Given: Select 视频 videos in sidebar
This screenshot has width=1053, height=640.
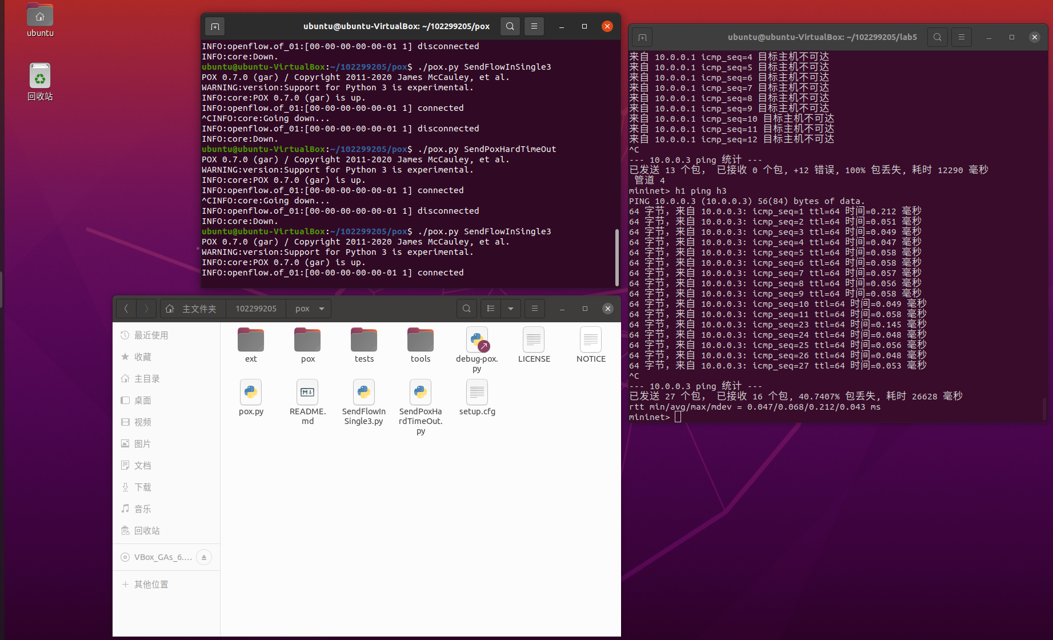Looking at the screenshot, I should [166, 422].
